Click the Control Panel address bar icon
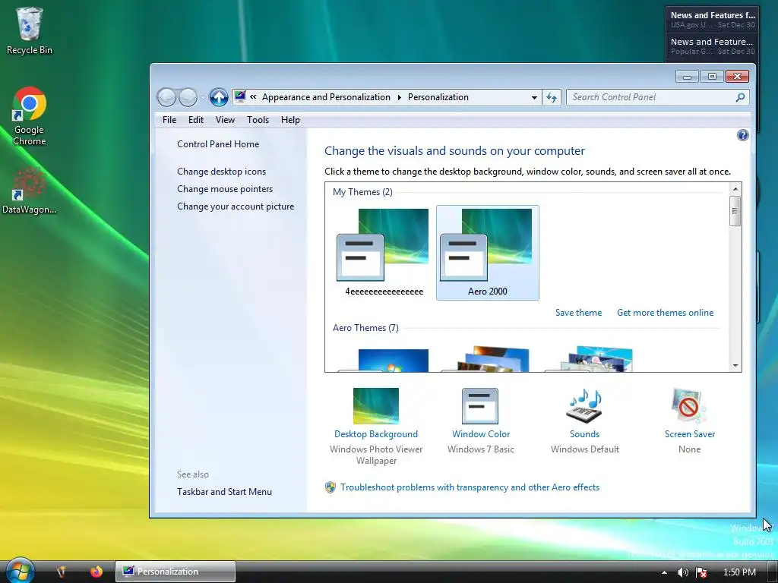Screen dimensions: 778x583 [x=240, y=96]
